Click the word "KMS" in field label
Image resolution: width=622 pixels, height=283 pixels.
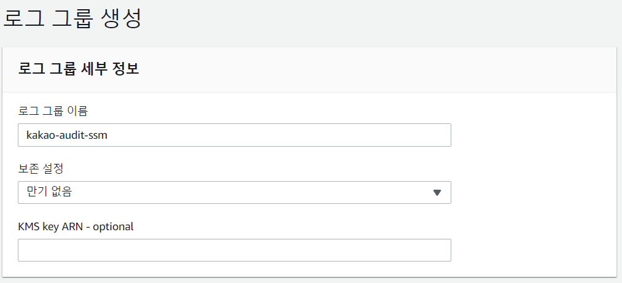point(28,226)
